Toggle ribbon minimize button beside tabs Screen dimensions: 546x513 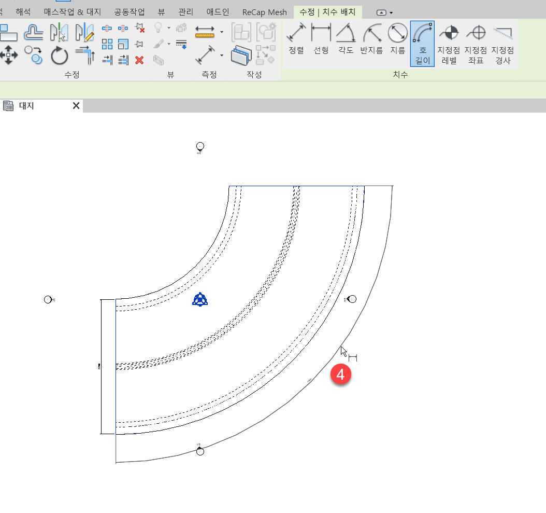[x=381, y=12]
